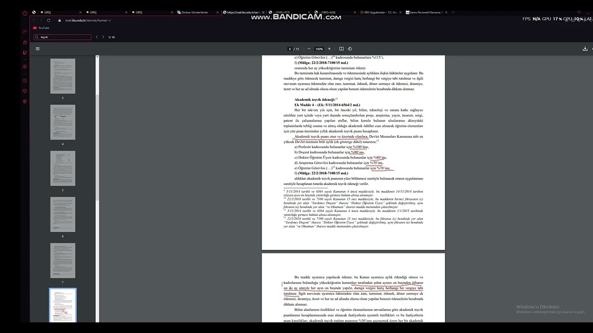Image resolution: width=593 pixels, height=333 pixels.
Task: Open the highlighted page 8 thumbnail
Action: click(63, 305)
